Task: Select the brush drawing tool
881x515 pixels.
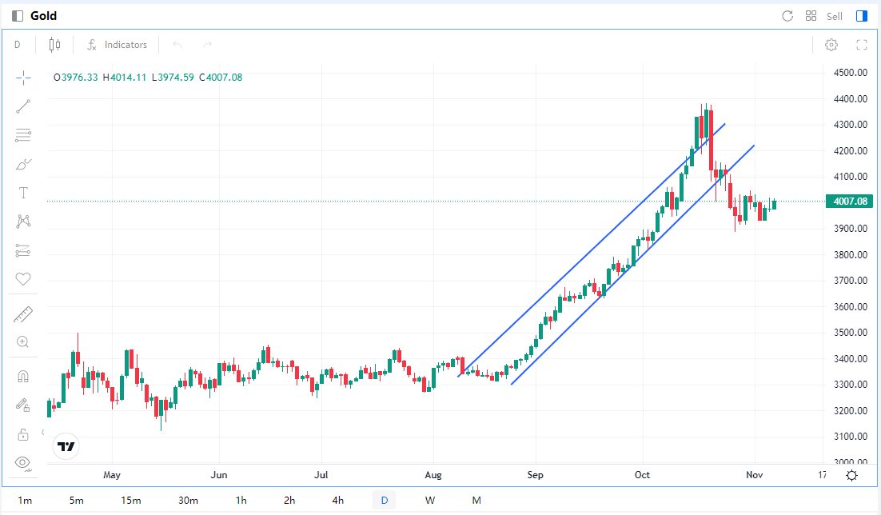Action: pyautogui.click(x=23, y=165)
